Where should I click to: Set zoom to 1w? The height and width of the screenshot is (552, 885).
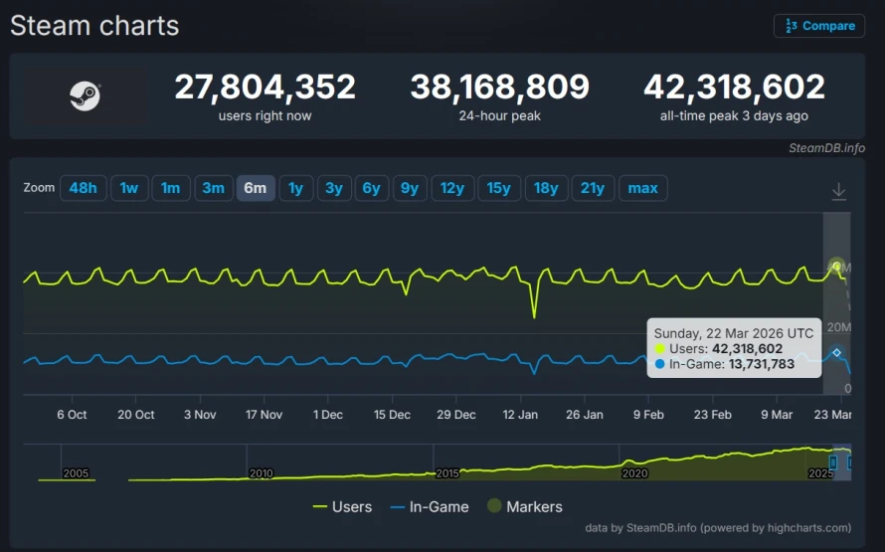(x=129, y=188)
